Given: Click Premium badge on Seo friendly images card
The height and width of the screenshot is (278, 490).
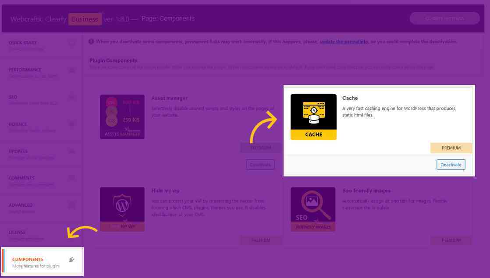Looking at the screenshot, I should point(451,240).
